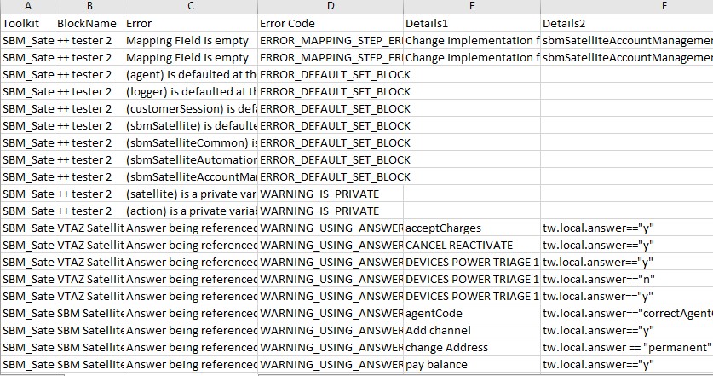Click the CANCEL REACTIVATE cell
This screenshot has height=376, width=713.
click(x=471, y=245)
